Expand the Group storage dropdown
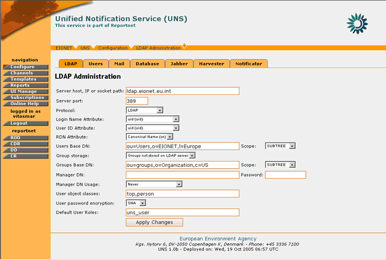 [x=161, y=156]
